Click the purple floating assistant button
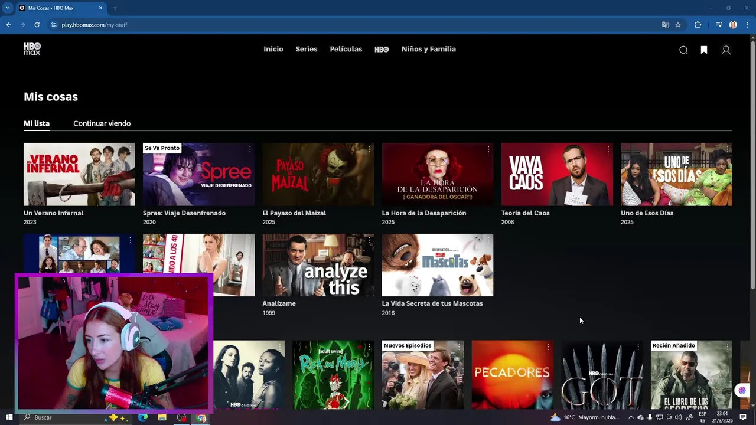 tap(742, 391)
